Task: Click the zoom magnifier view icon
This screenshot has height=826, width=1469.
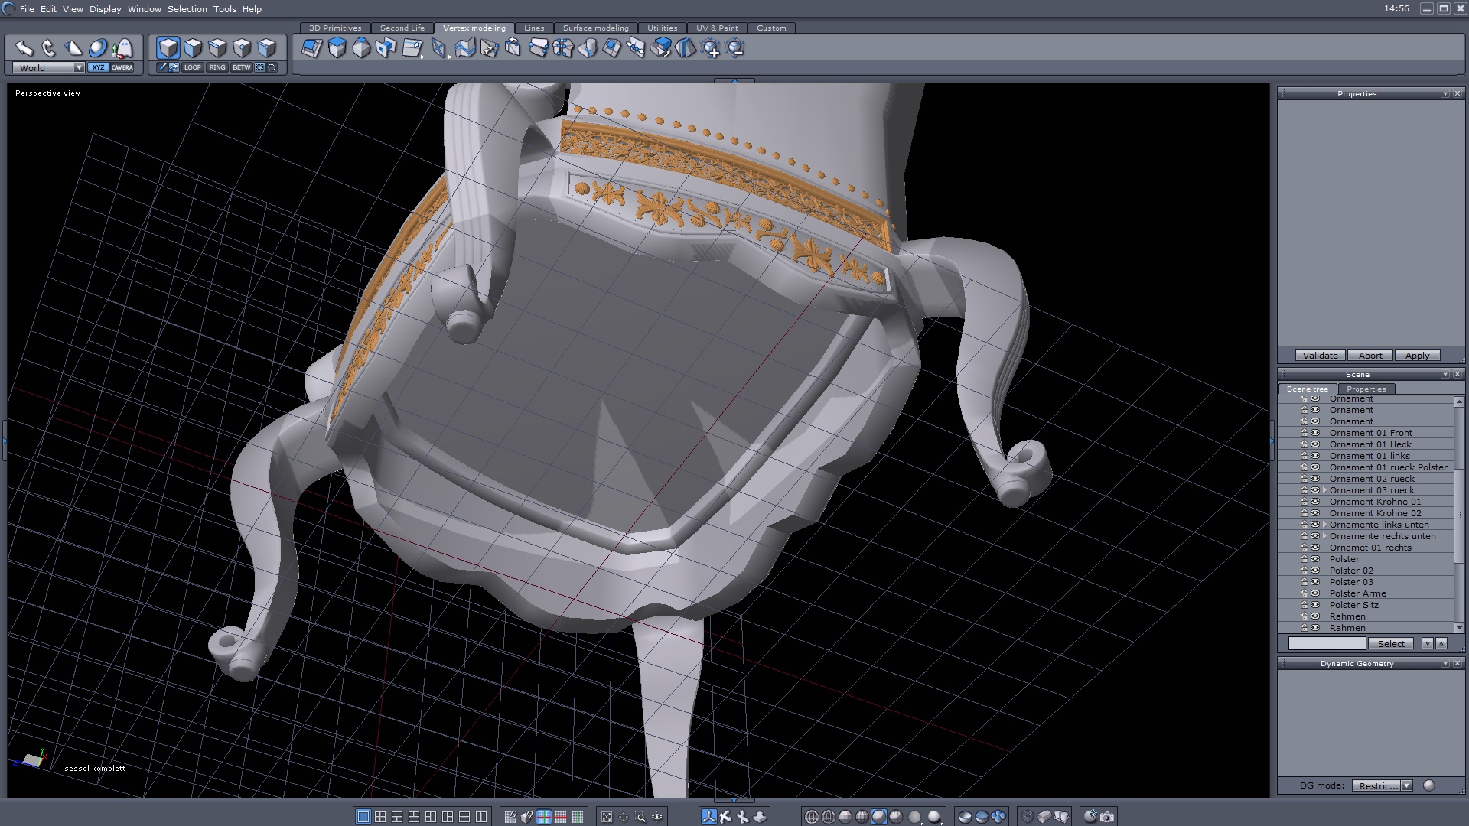Action: coord(640,817)
